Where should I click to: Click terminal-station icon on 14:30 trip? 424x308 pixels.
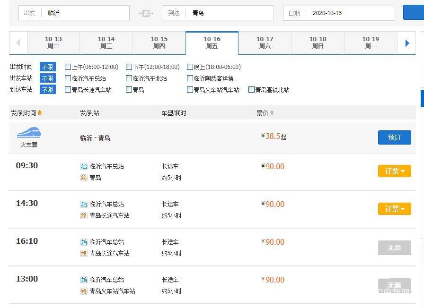click(x=84, y=215)
